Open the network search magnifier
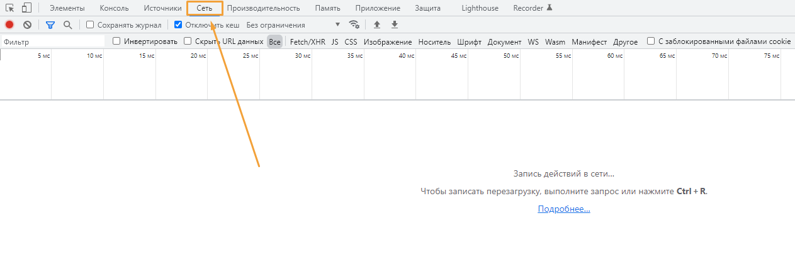Viewport: 795px width, 279px height. click(67, 25)
